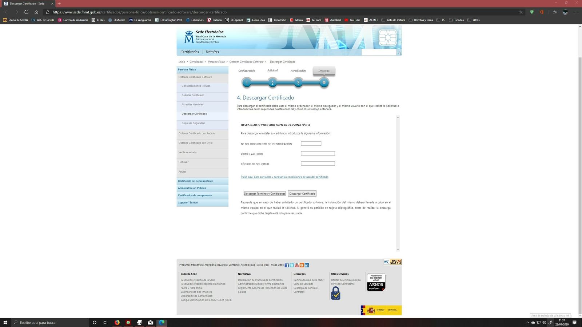Click the Twitter icon in the footer
Viewport: 582px width, 327px height.
[x=291, y=265]
